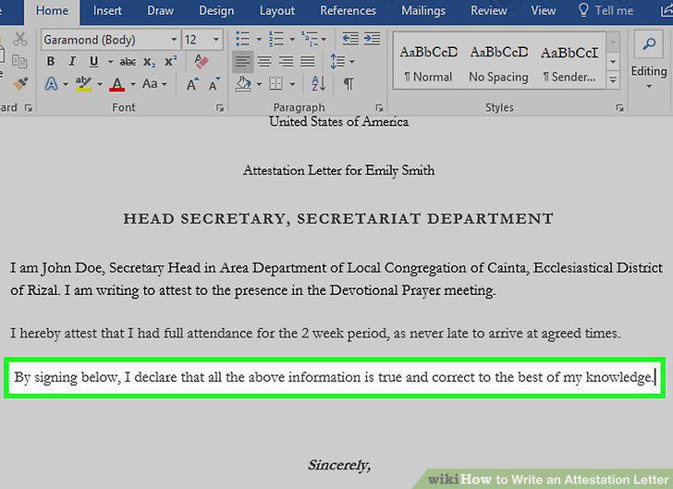This screenshot has height=489, width=673.
Task: Open underline style dropdown arrow
Action: coord(110,62)
